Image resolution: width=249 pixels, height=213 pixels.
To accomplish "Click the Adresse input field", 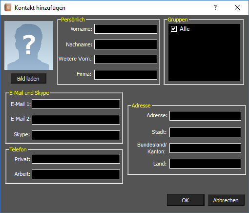I will (205, 116).
